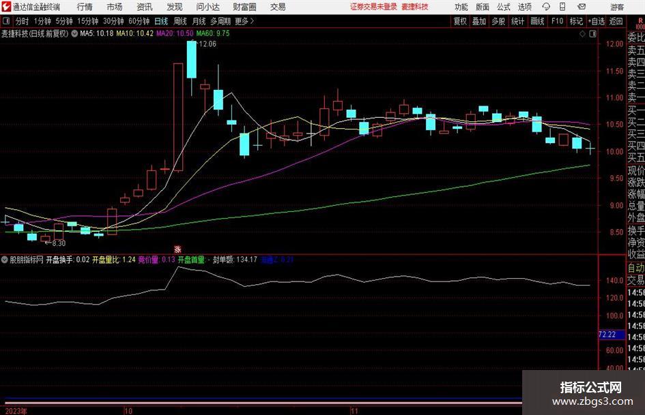This screenshot has height=415, width=645.
Task: Click the 竞价量: 0.13 value
Action: [x=156, y=260]
